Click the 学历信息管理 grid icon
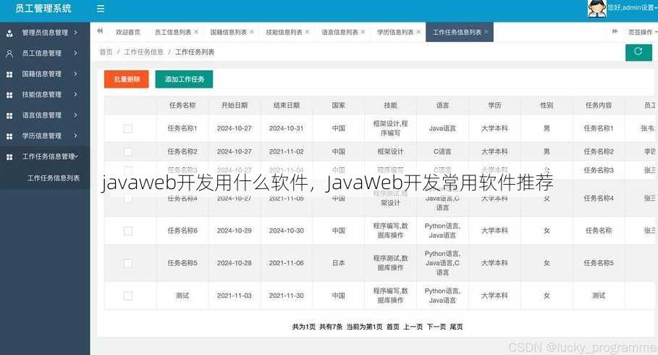 [9, 136]
